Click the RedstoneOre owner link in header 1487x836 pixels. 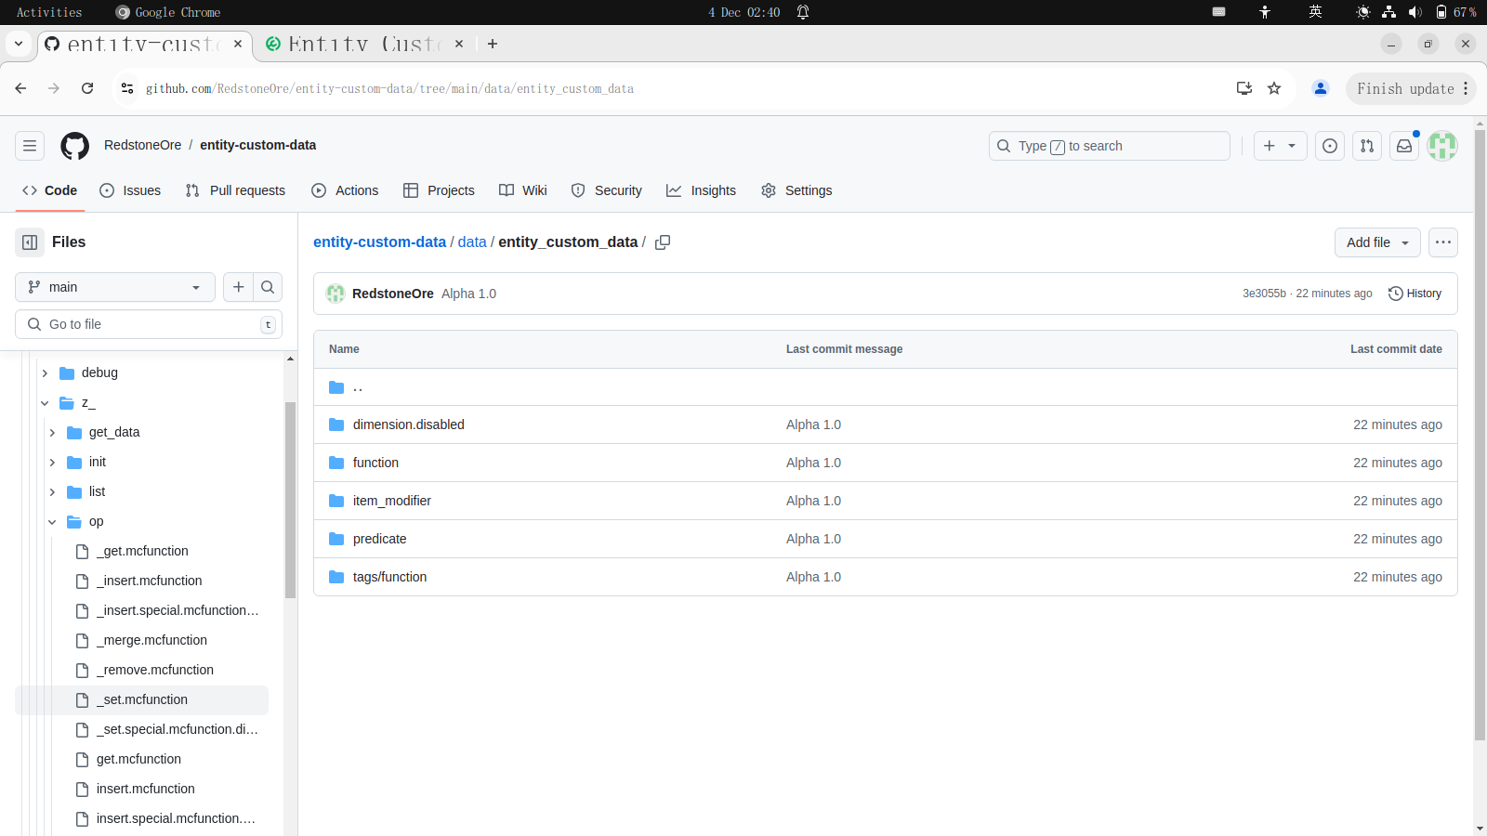tap(143, 145)
